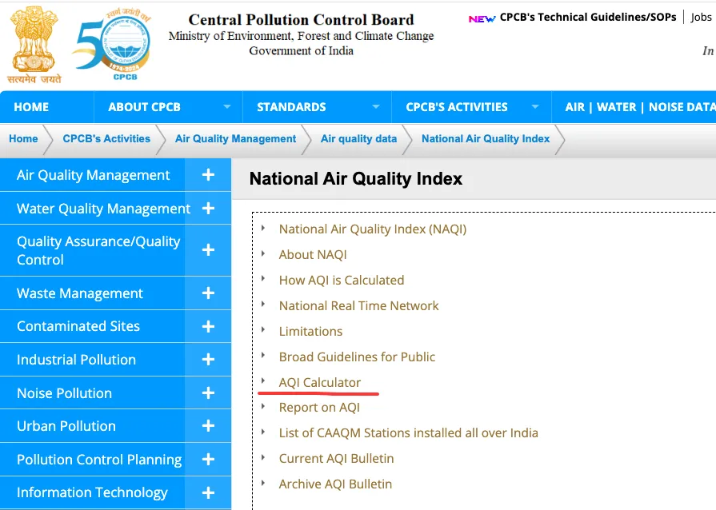Select Water Quality Management sidebar item
The height and width of the screenshot is (510, 716).
point(103,209)
